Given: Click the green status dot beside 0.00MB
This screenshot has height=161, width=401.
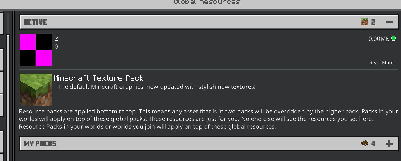Looking at the screenshot, I should (393, 38).
